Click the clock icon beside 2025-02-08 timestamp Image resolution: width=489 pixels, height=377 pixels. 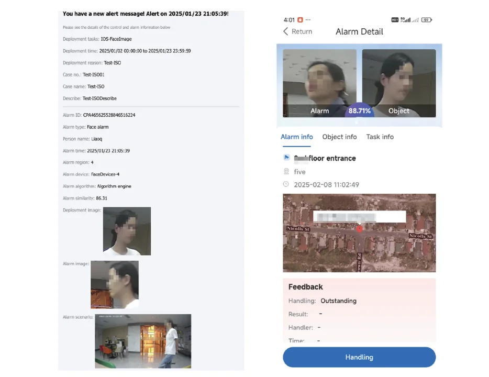click(286, 184)
